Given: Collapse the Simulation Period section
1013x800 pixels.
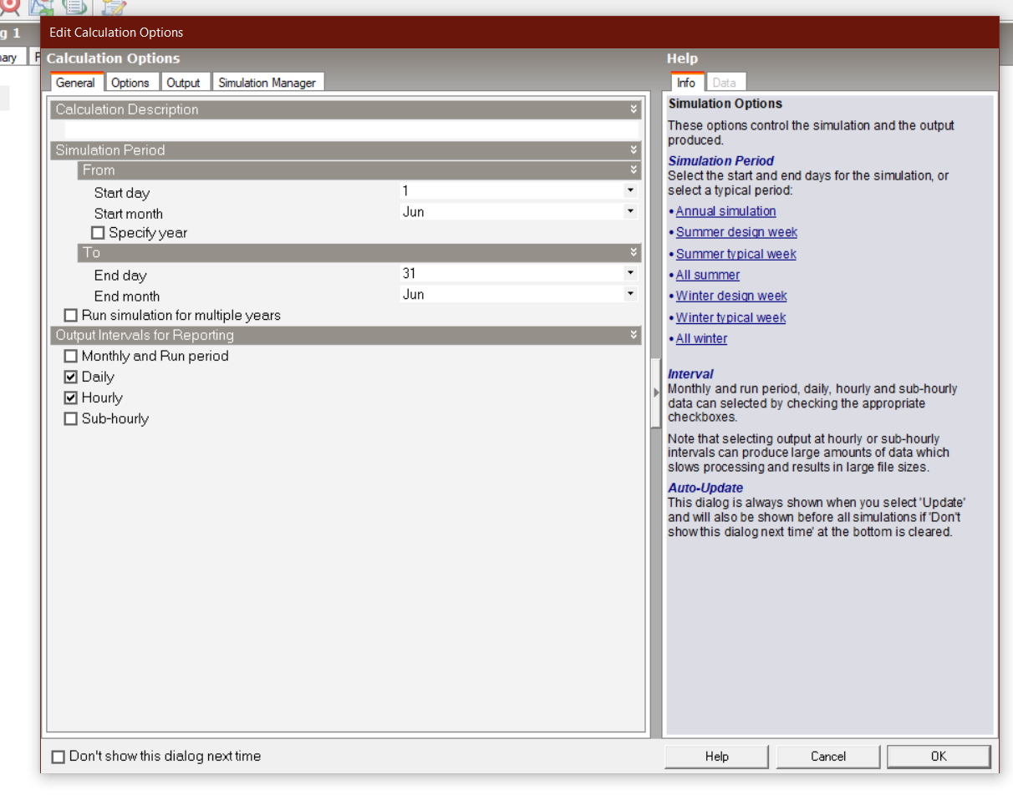Looking at the screenshot, I should [634, 150].
